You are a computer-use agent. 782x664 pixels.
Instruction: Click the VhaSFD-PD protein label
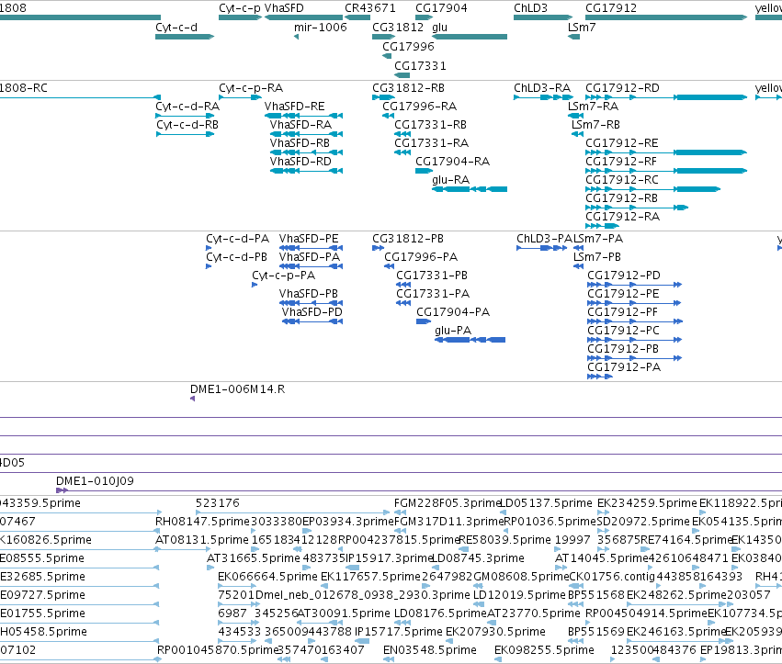tap(312, 312)
